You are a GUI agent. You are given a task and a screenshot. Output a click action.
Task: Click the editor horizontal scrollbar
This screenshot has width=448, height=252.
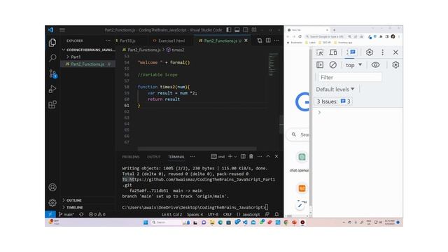tap(197, 148)
